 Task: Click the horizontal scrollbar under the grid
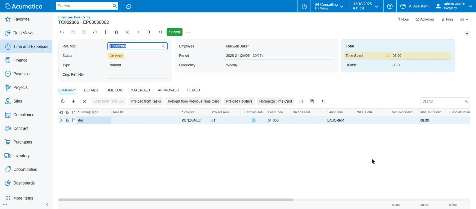tap(176, 200)
